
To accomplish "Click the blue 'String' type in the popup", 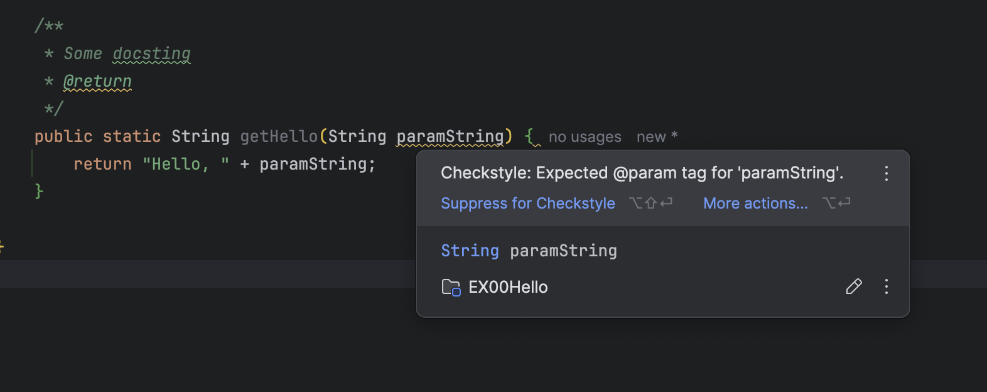I will coord(470,251).
